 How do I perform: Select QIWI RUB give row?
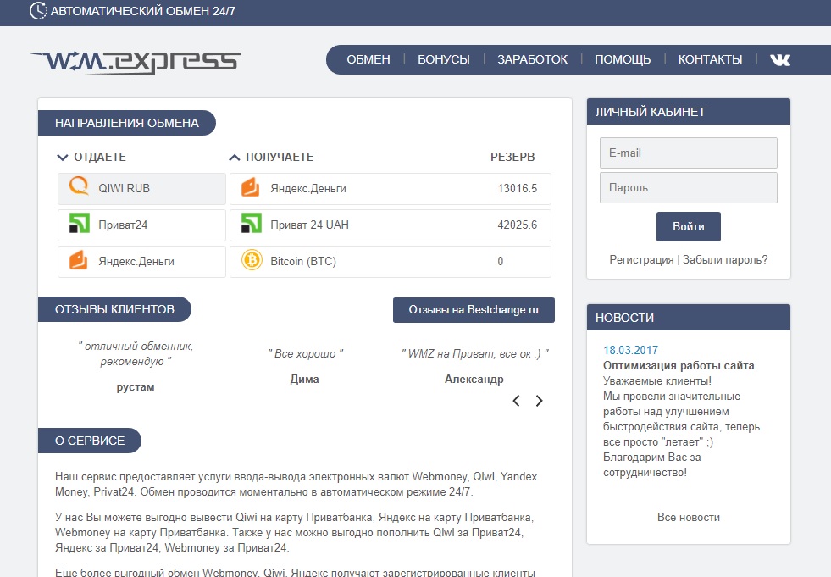coord(141,188)
